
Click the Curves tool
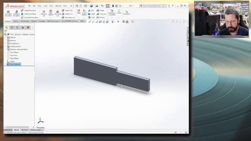119,12
